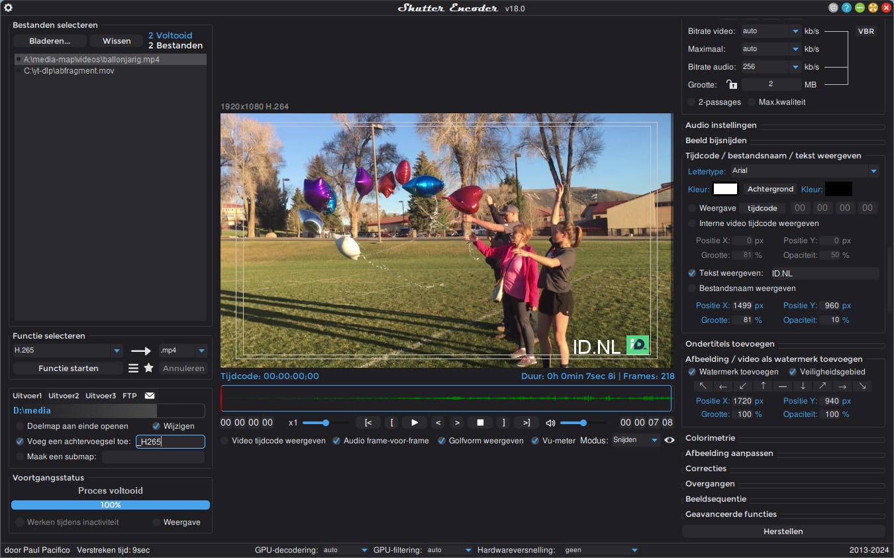Click the Herstellen button
894x558 pixels.
[783, 531]
